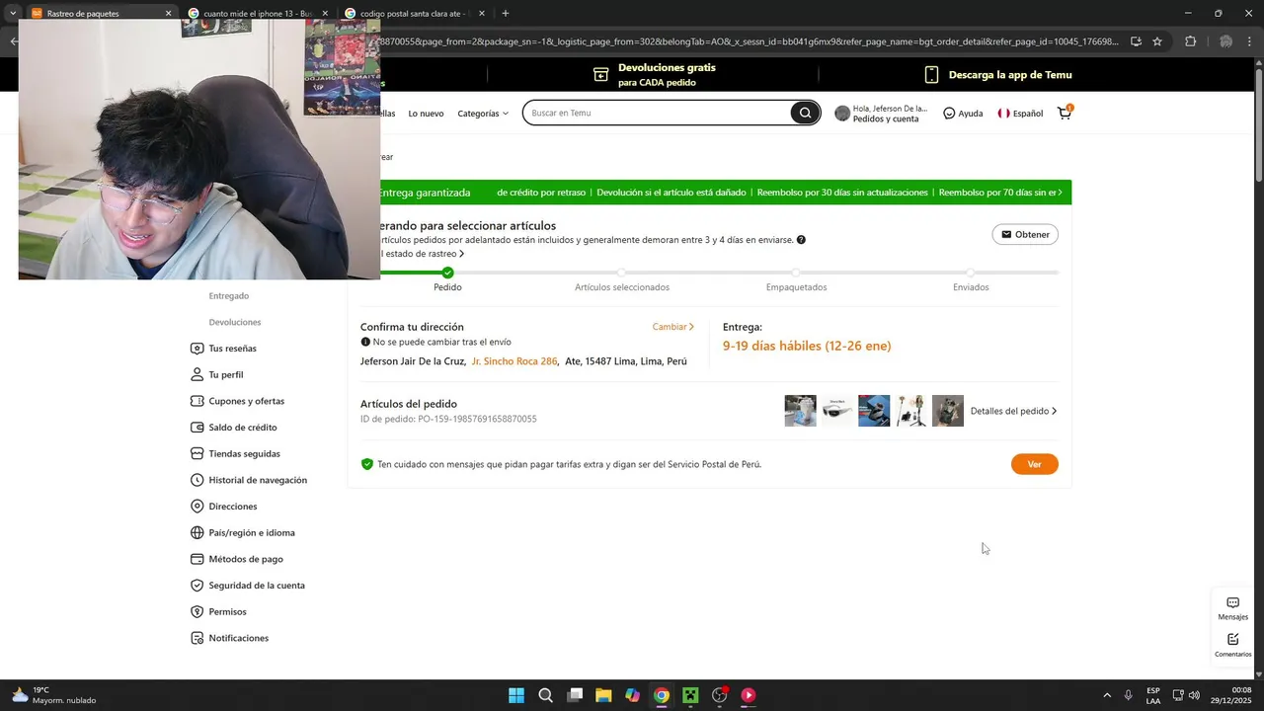Viewport: 1264px width, 711px height.
Task: Click the browser address bar URL
Action: 750,41
